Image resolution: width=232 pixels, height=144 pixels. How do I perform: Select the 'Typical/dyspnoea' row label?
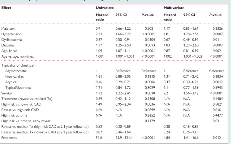pos(18,88)
